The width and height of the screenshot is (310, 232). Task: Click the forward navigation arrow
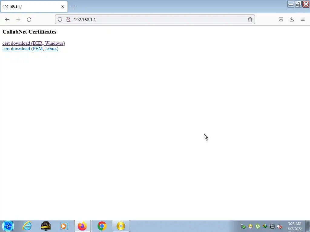click(18, 20)
